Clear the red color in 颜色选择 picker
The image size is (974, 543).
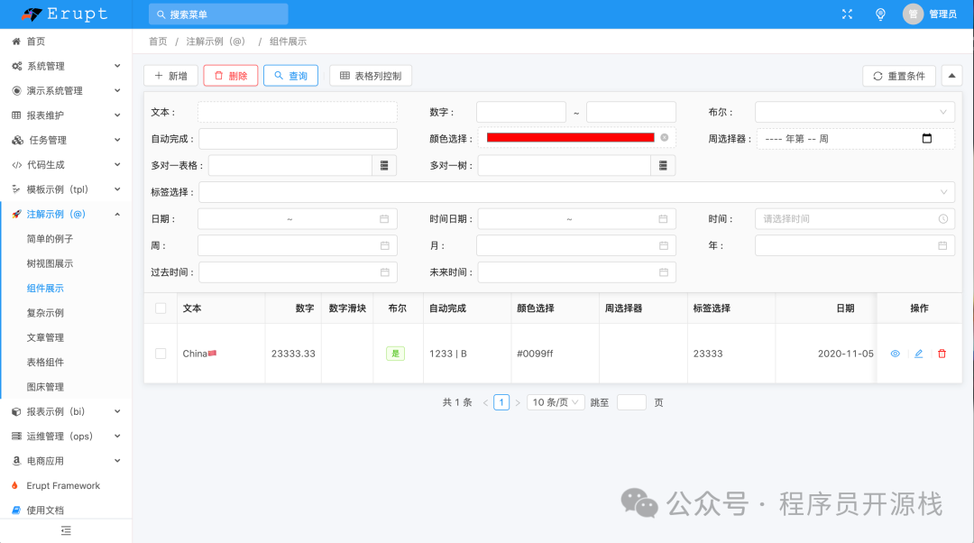click(x=664, y=138)
